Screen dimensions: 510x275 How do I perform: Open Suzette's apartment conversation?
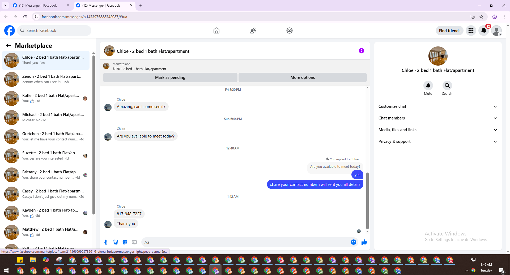(x=46, y=156)
